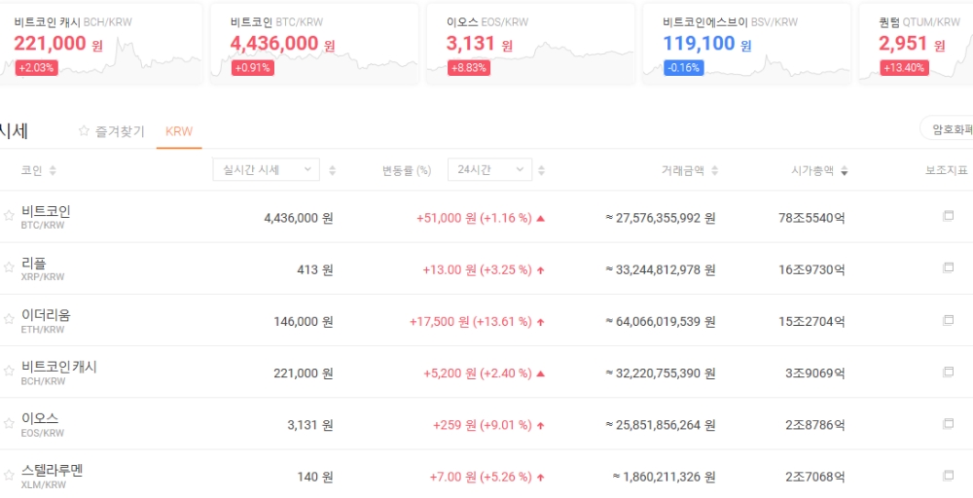Click the 암호화폐 button

click(949, 129)
